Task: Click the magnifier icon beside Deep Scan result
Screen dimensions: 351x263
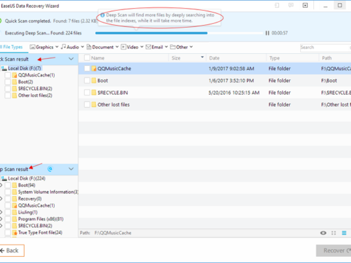Action: 50,169
